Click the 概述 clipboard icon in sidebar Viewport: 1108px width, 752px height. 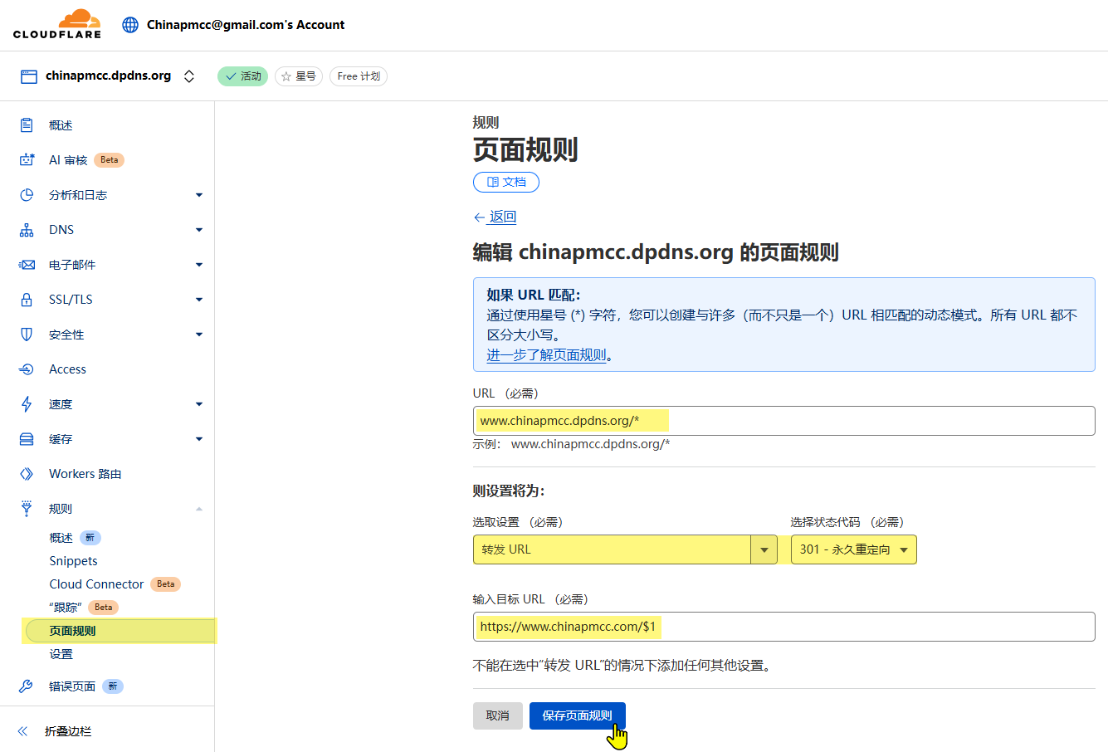27,125
